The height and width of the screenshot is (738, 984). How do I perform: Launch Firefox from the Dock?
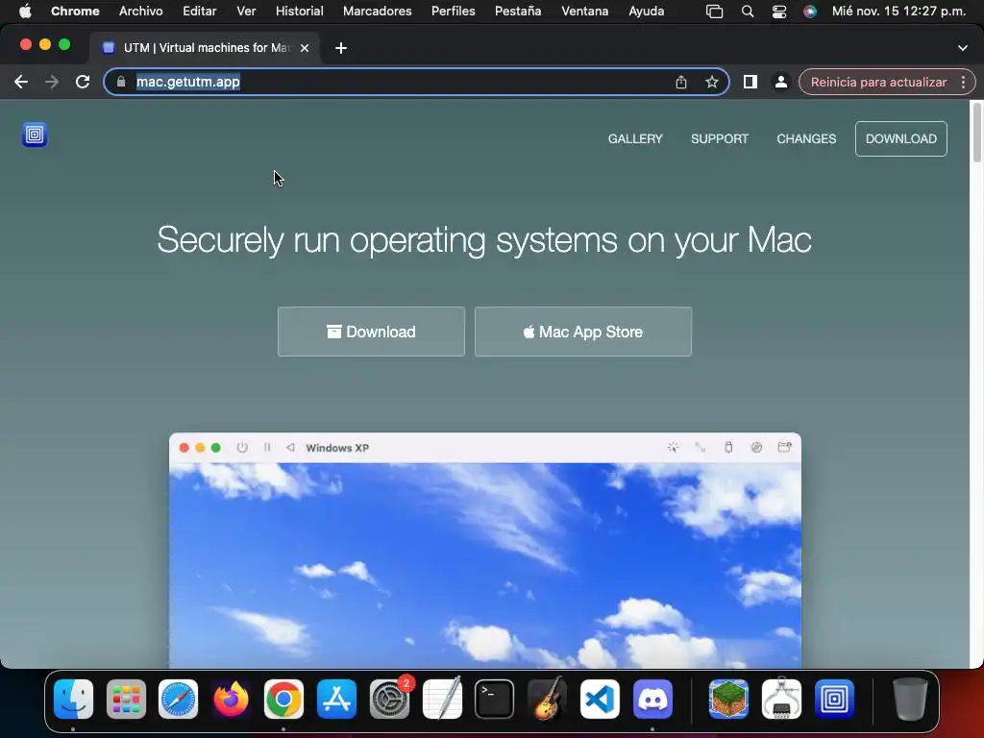click(231, 699)
